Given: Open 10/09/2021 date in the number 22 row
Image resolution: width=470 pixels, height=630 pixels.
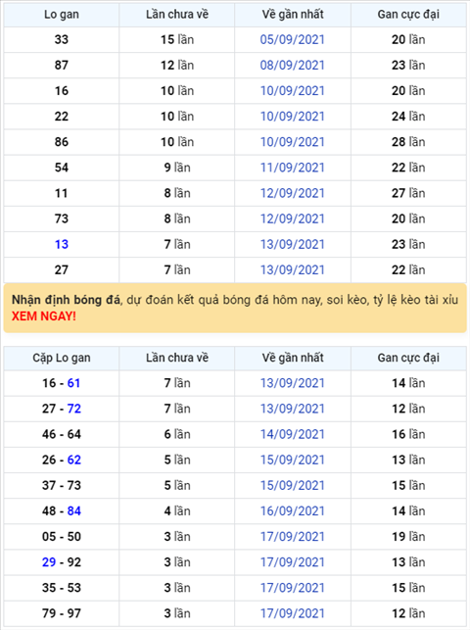Looking at the screenshot, I should tap(292, 117).
